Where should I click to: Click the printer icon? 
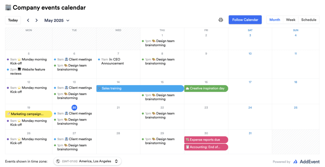(x=221, y=20)
